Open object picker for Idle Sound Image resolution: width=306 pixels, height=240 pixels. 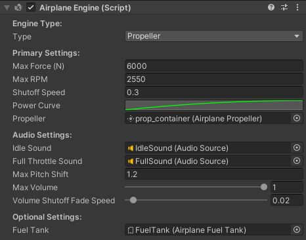point(297,148)
